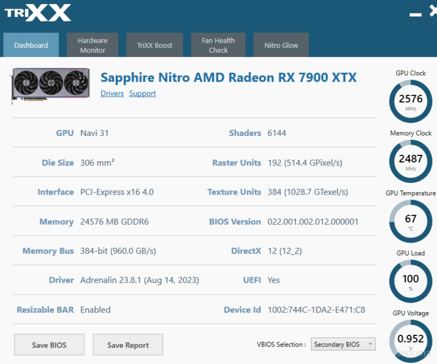This screenshot has height=364, width=437.
Task: Switch to the Dashboard tab
Action: [x=31, y=45]
